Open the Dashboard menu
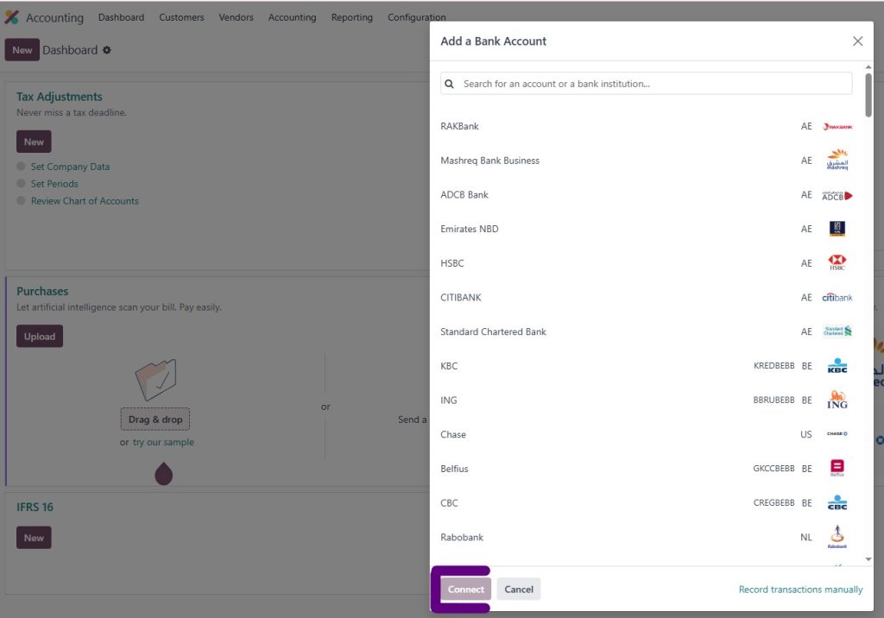 click(121, 17)
